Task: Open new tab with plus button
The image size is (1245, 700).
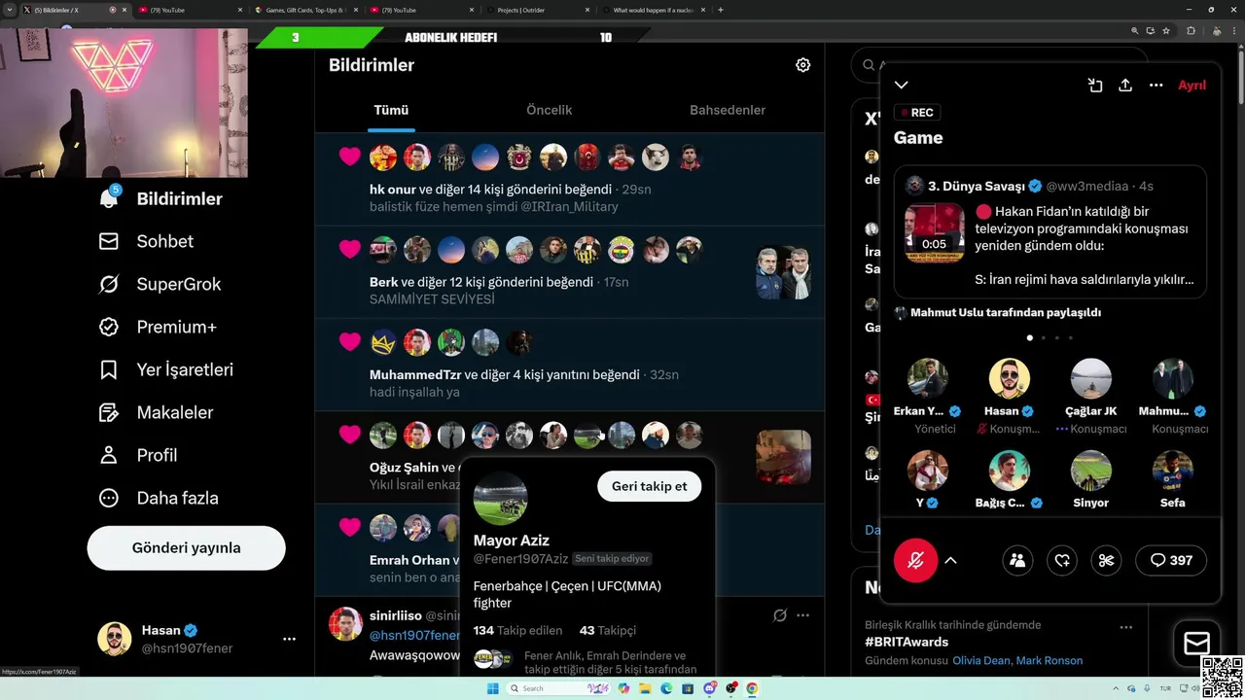Action: click(720, 10)
